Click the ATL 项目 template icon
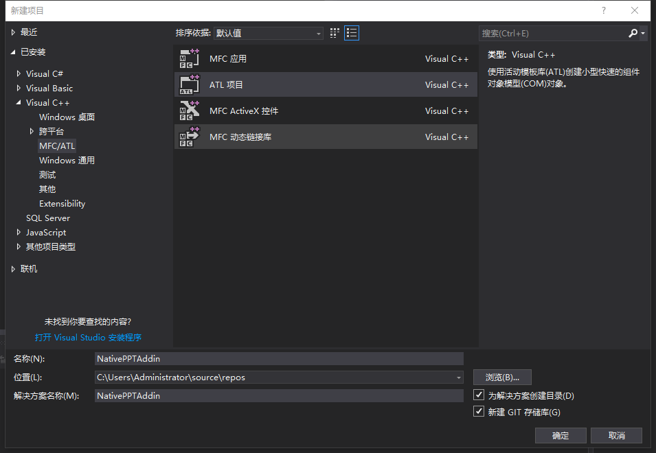The image size is (656, 453). (190, 84)
